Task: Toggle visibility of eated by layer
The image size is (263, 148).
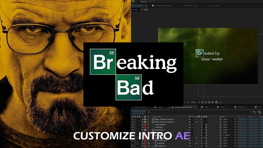Action: point(133,127)
